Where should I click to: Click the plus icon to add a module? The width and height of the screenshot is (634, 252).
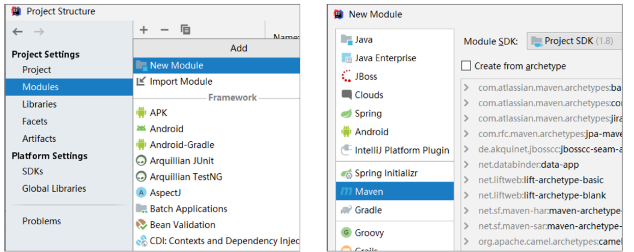144,30
